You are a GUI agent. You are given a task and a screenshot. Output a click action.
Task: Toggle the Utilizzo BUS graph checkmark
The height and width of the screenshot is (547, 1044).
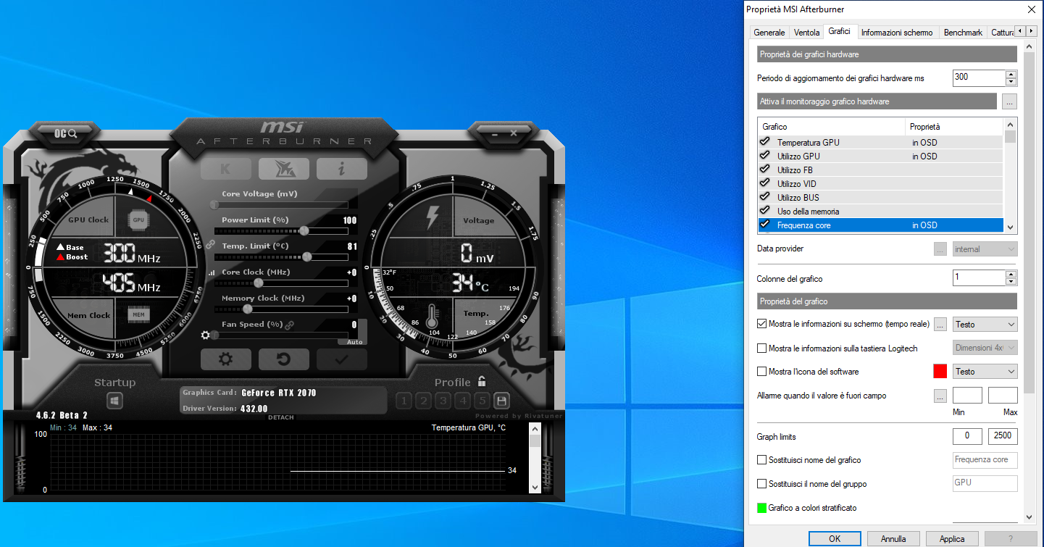coord(764,197)
